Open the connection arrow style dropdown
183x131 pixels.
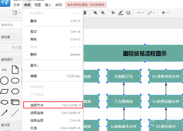[140, 13]
